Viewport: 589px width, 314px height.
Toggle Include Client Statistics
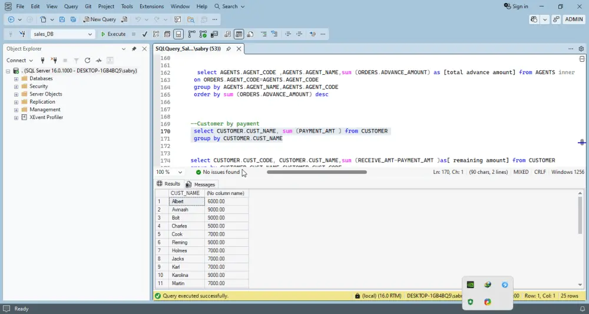pos(214,34)
